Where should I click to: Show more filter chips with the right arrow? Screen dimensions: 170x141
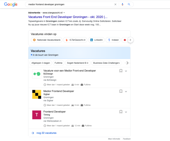127,63
